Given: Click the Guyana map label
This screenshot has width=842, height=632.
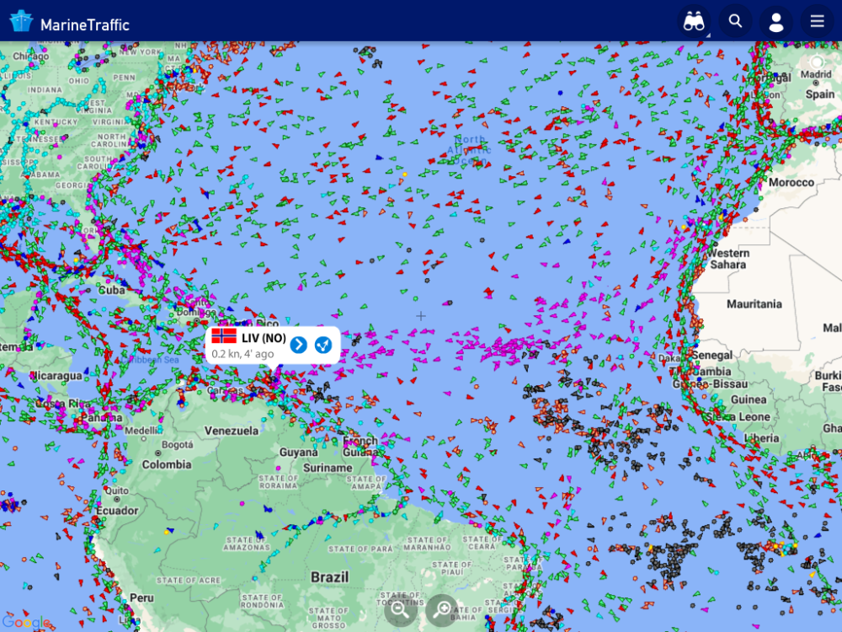Looking at the screenshot, I should 299,453.
